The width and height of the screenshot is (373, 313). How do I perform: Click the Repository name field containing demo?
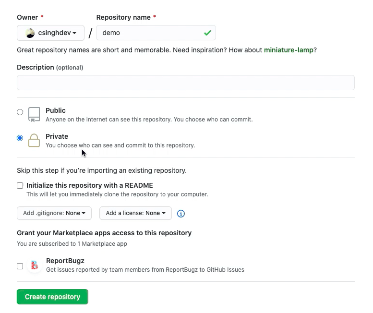point(156,33)
